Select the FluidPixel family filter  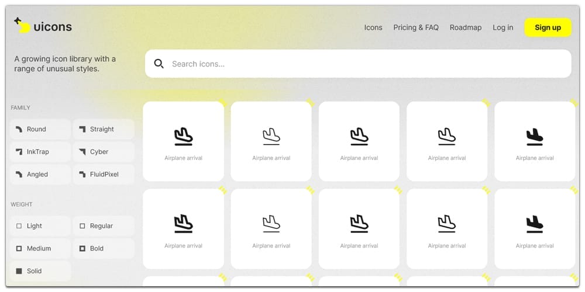pyautogui.click(x=103, y=175)
